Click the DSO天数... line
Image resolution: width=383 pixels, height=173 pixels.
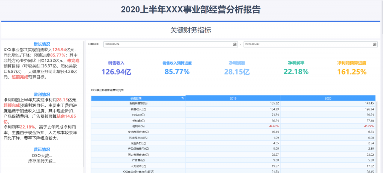click(42, 156)
